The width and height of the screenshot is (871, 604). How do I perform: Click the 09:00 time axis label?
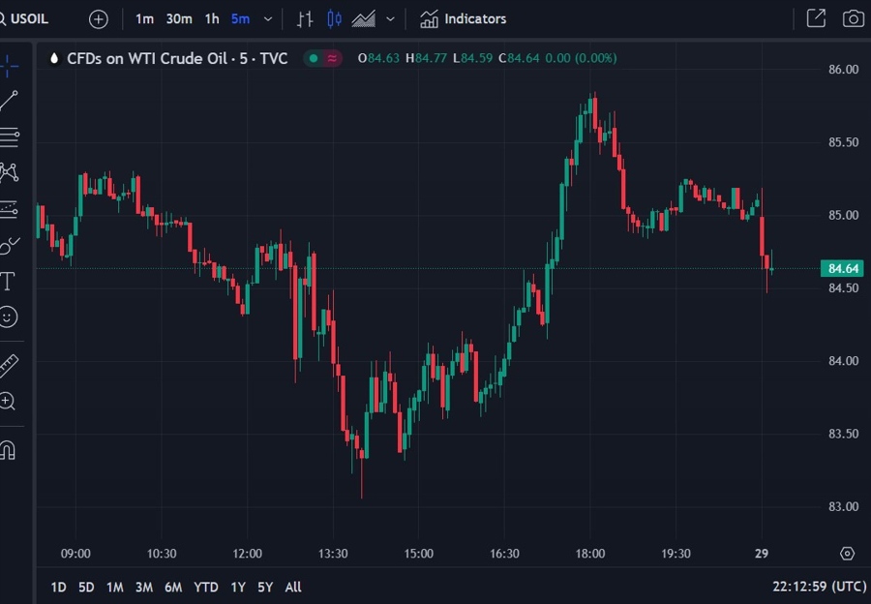(75, 554)
